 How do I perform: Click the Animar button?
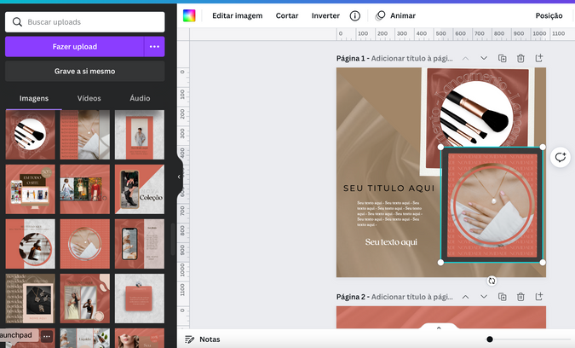click(395, 16)
